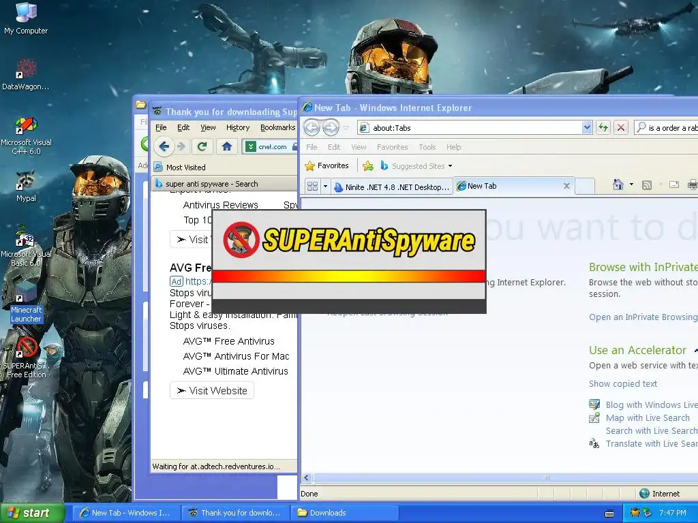Image resolution: width=698 pixels, height=523 pixels.
Task: Click Internet Explorer Home icon
Action: (x=618, y=184)
